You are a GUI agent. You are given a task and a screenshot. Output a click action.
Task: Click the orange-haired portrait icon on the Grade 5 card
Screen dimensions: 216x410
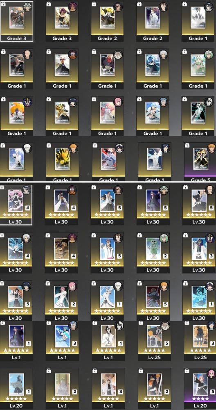tap(211, 148)
